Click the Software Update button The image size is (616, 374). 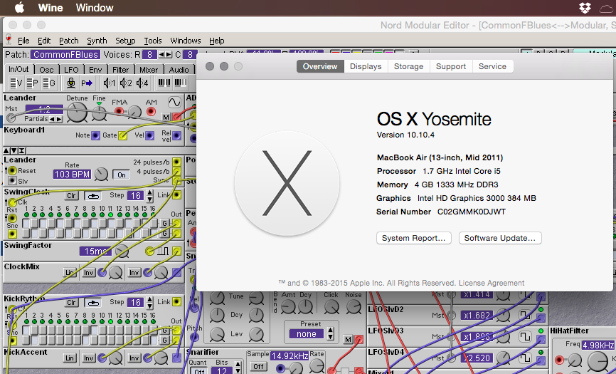coord(500,238)
